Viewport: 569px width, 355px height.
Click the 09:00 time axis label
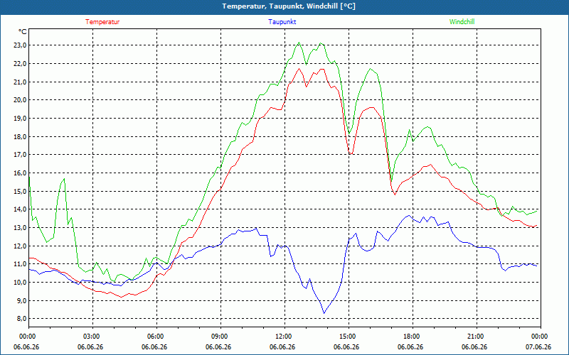pos(219,337)
